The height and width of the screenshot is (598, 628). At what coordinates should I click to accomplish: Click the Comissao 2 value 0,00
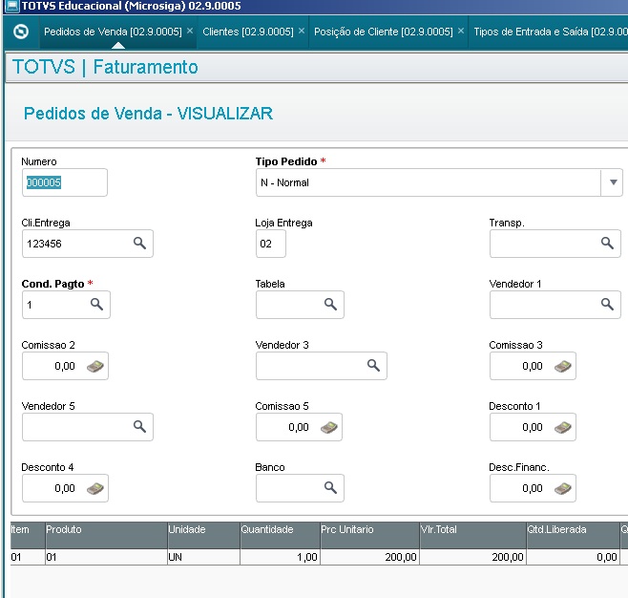pos(65,366)
